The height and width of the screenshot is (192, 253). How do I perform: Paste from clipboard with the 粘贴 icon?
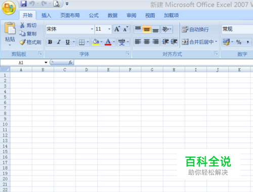click(10, 28)
